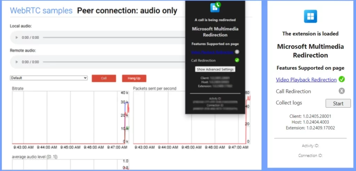Click the red Call button
Screen dimensions: 356x171
coord(104,78)
